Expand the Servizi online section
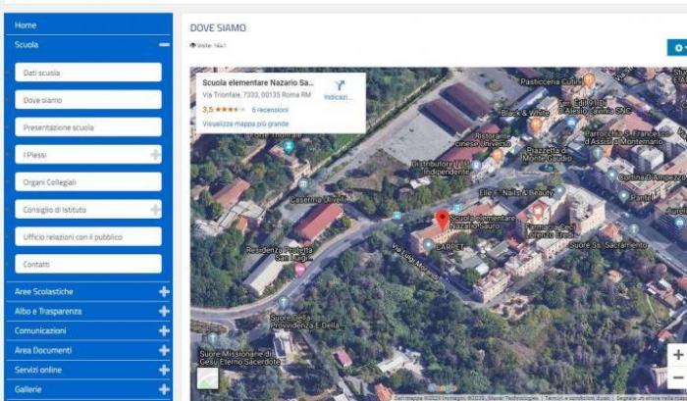 pos(164,370)
